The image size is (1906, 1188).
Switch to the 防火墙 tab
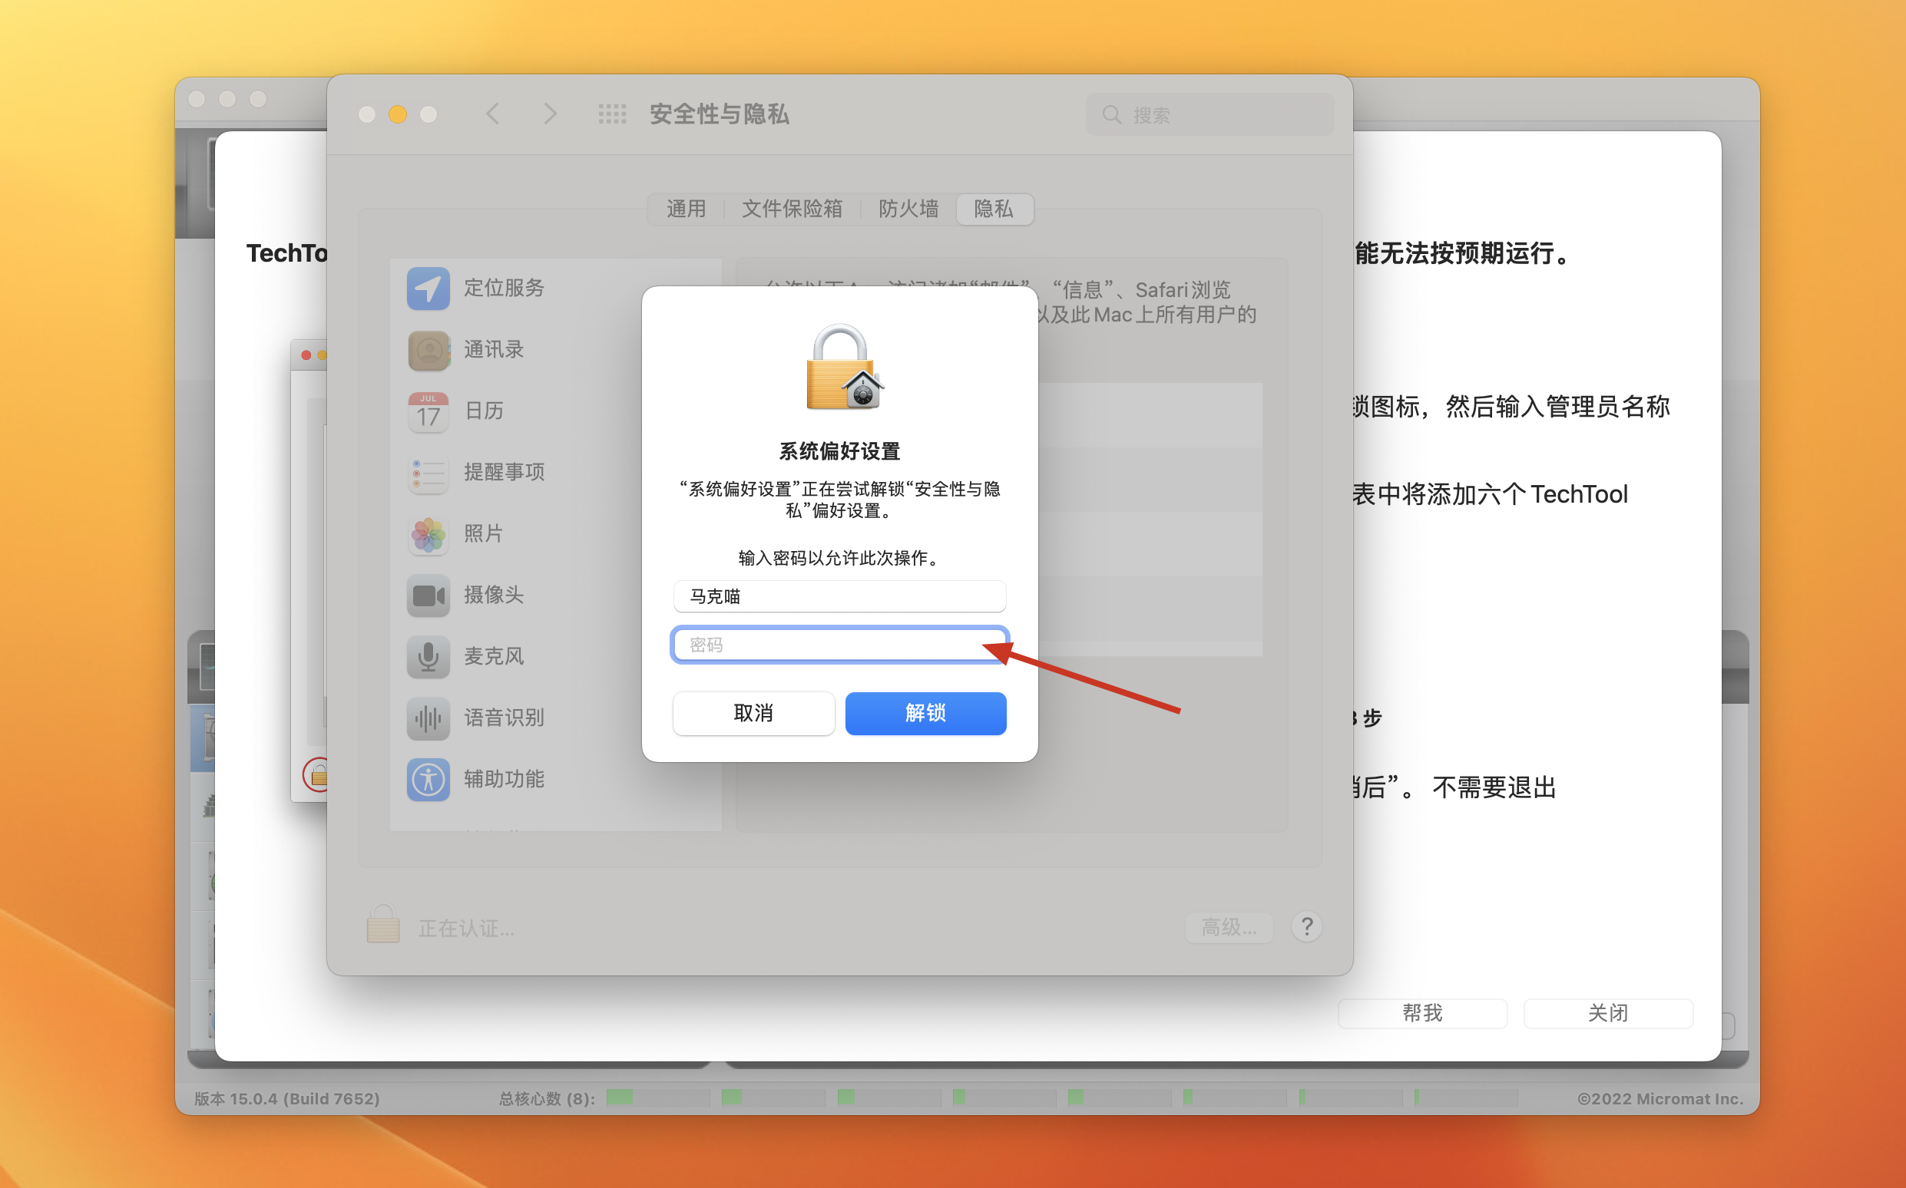(908, 209)
